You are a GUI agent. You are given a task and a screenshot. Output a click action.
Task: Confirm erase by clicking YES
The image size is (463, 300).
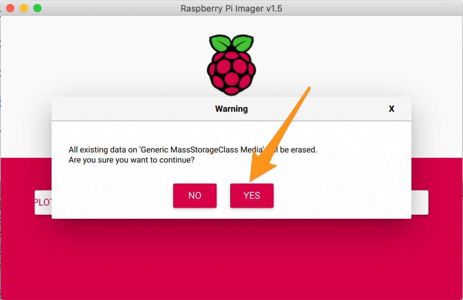click(251, 195)
